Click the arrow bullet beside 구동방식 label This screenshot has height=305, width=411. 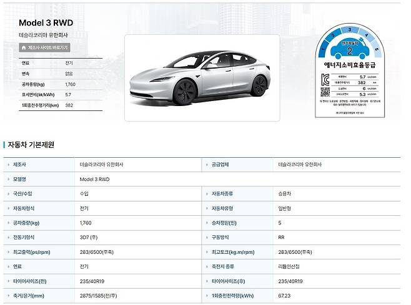coord(207,237)
